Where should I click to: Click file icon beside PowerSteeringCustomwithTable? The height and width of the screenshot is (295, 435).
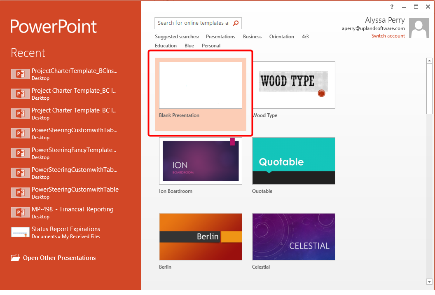point(20,192)
